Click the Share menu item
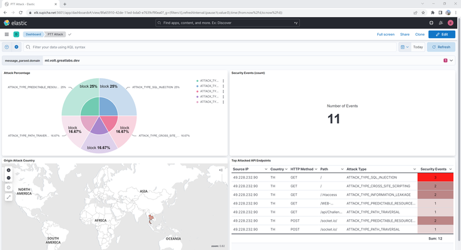This screenshot has width=461, height=250. 404,34
